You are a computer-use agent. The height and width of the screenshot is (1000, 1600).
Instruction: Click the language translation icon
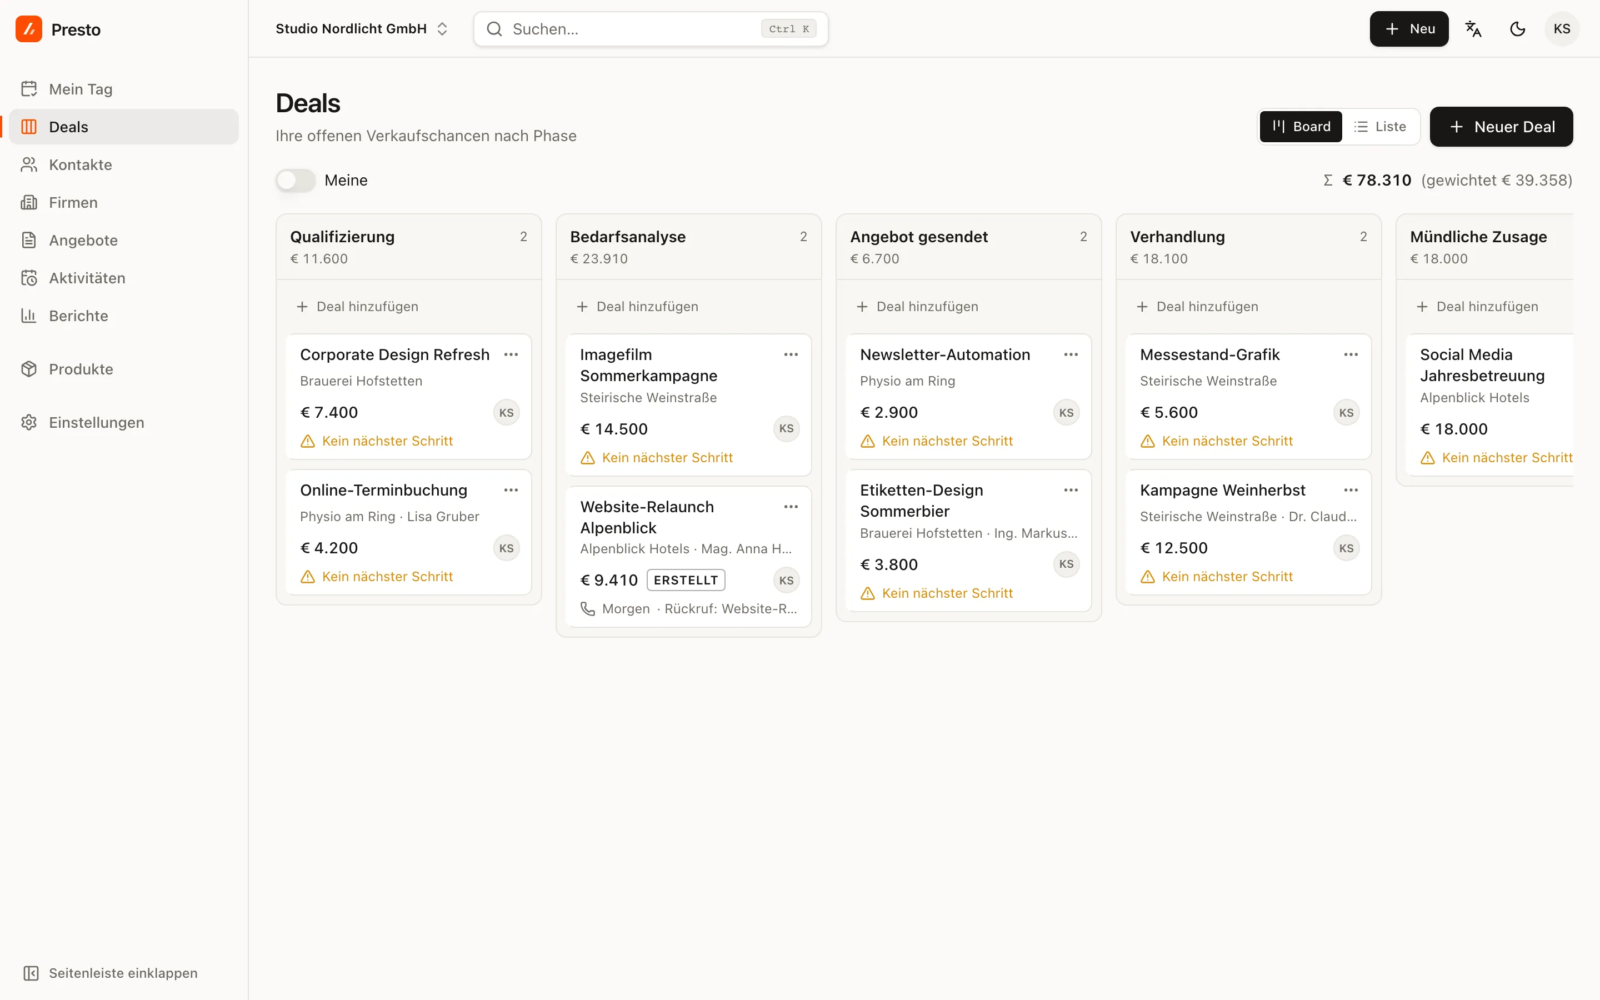(x=1473, y=29)
